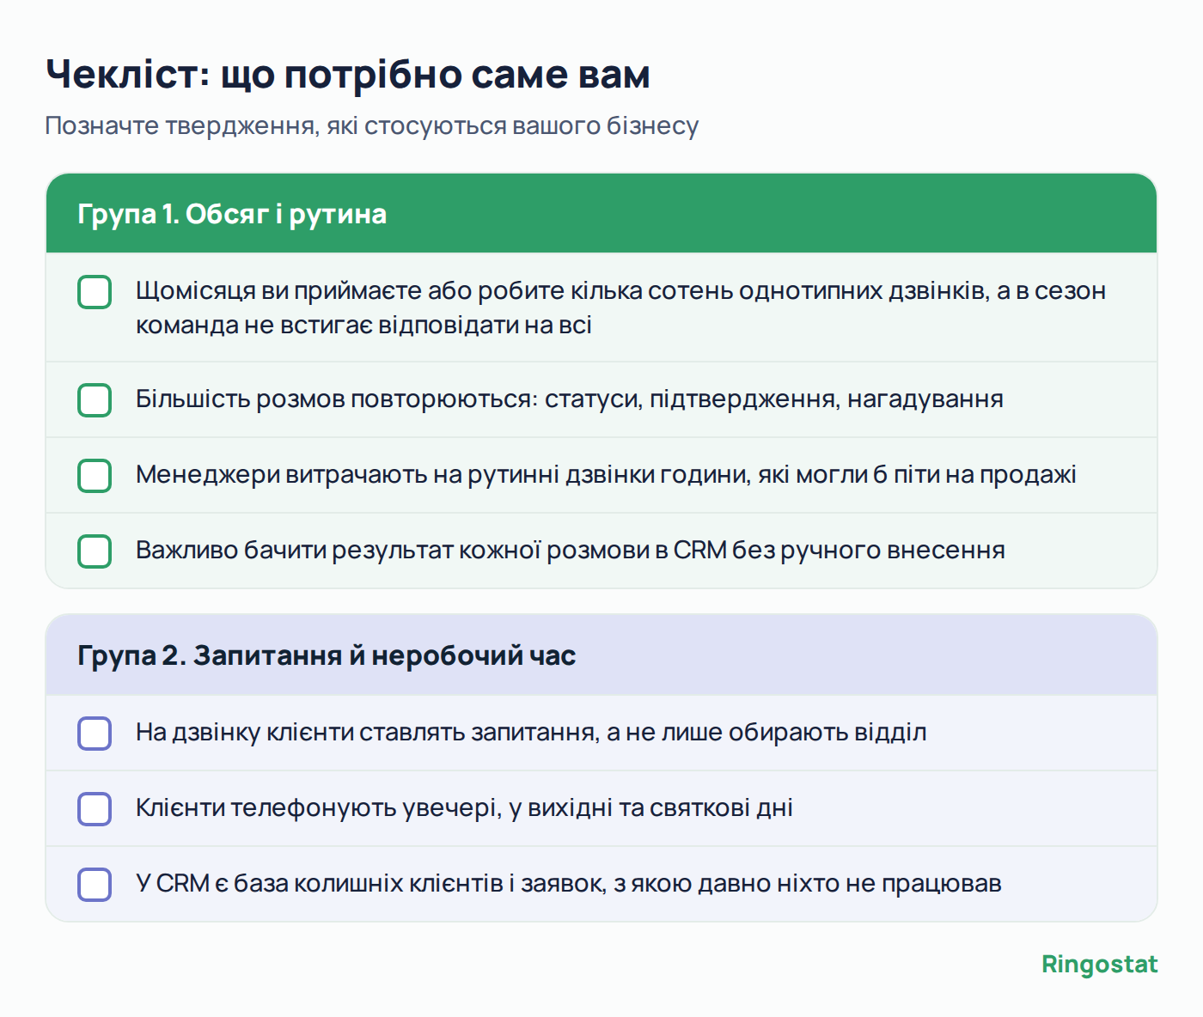Enable the "Важливо бачити результат кожної розмови" checkbox

[x=95, y=551]
